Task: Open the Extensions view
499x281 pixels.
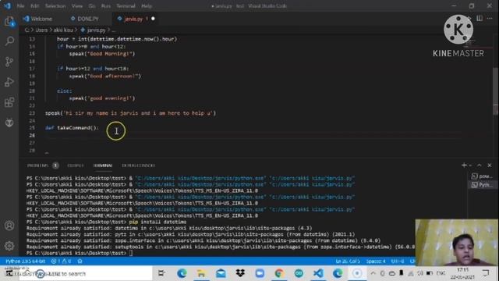Action: coord(9,102)
